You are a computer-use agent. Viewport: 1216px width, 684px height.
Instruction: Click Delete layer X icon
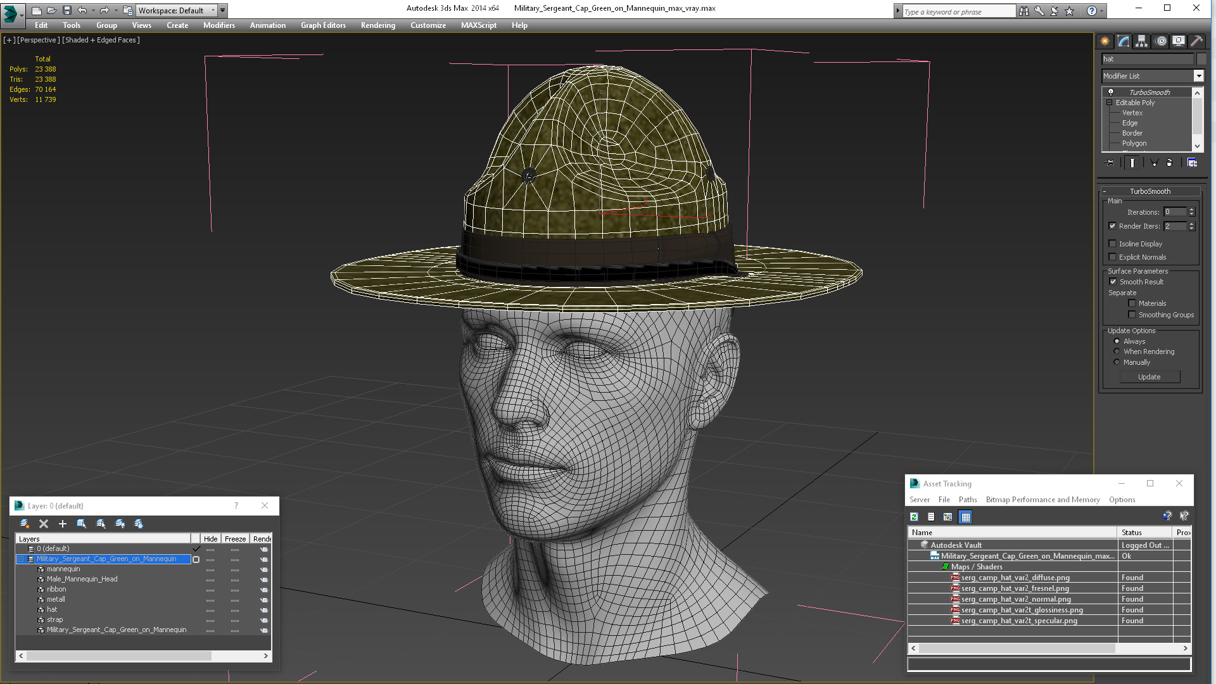click(x=44, y=524)
